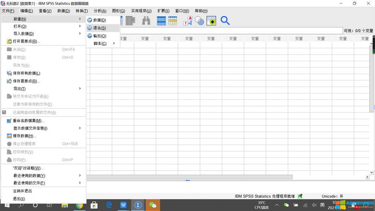Viewport: 375px width, 211px height.
Task: Click 退出(X) to exit SPSS
Action: pos(19,199)
